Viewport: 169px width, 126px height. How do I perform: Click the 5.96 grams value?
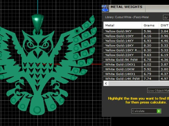(148, 31)
